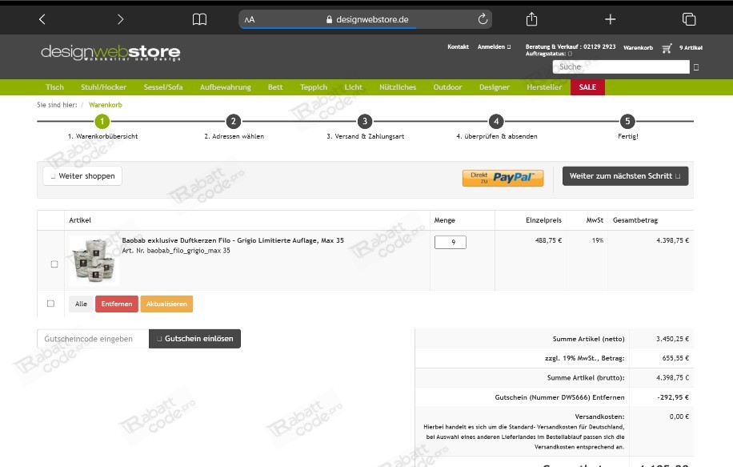The width and height of the screenshot is (733, 467).
Task: Open the Tisch category menu
Action: coord(54,87)
